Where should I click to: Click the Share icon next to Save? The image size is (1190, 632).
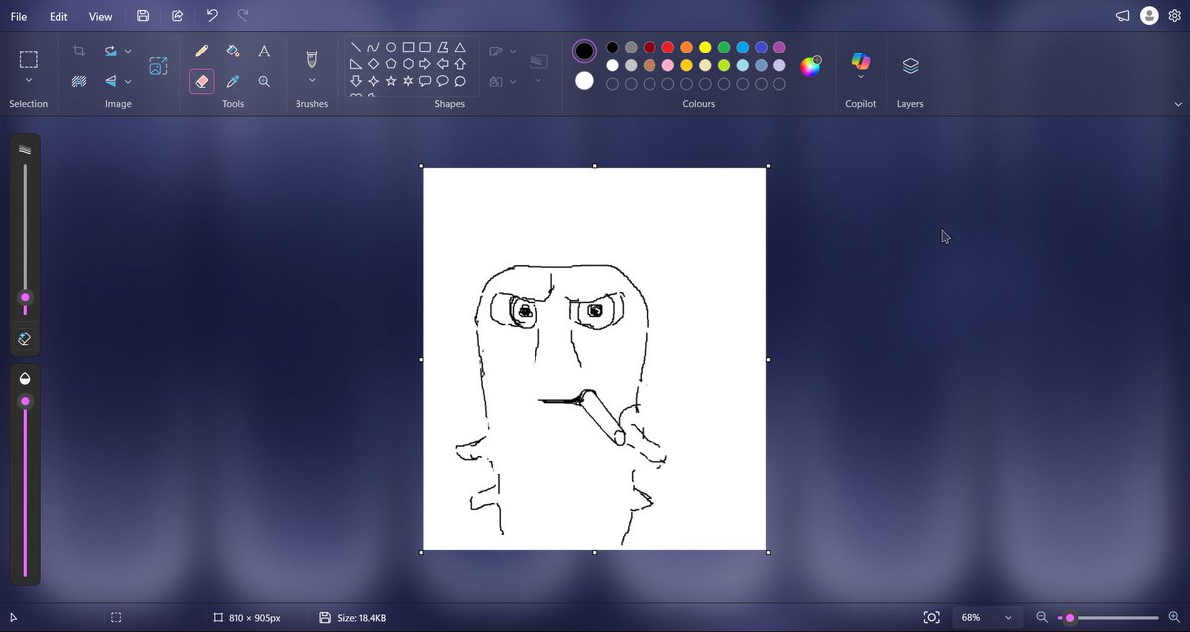(x=178, y=16)
